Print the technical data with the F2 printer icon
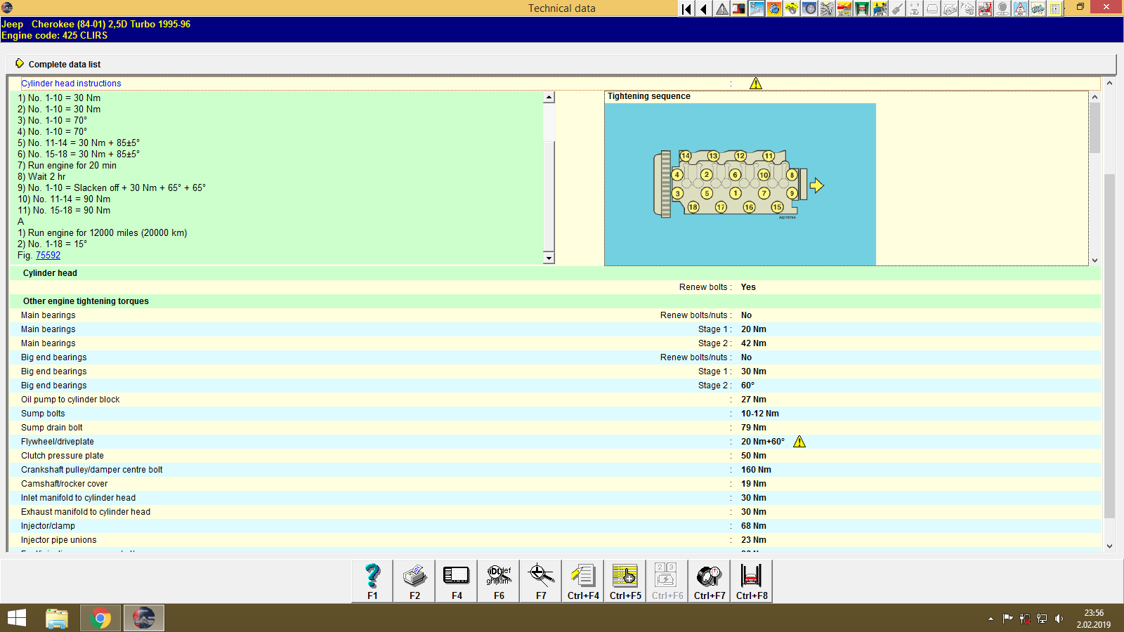This screenshot has height=632, width=1124. pos(414,579)
